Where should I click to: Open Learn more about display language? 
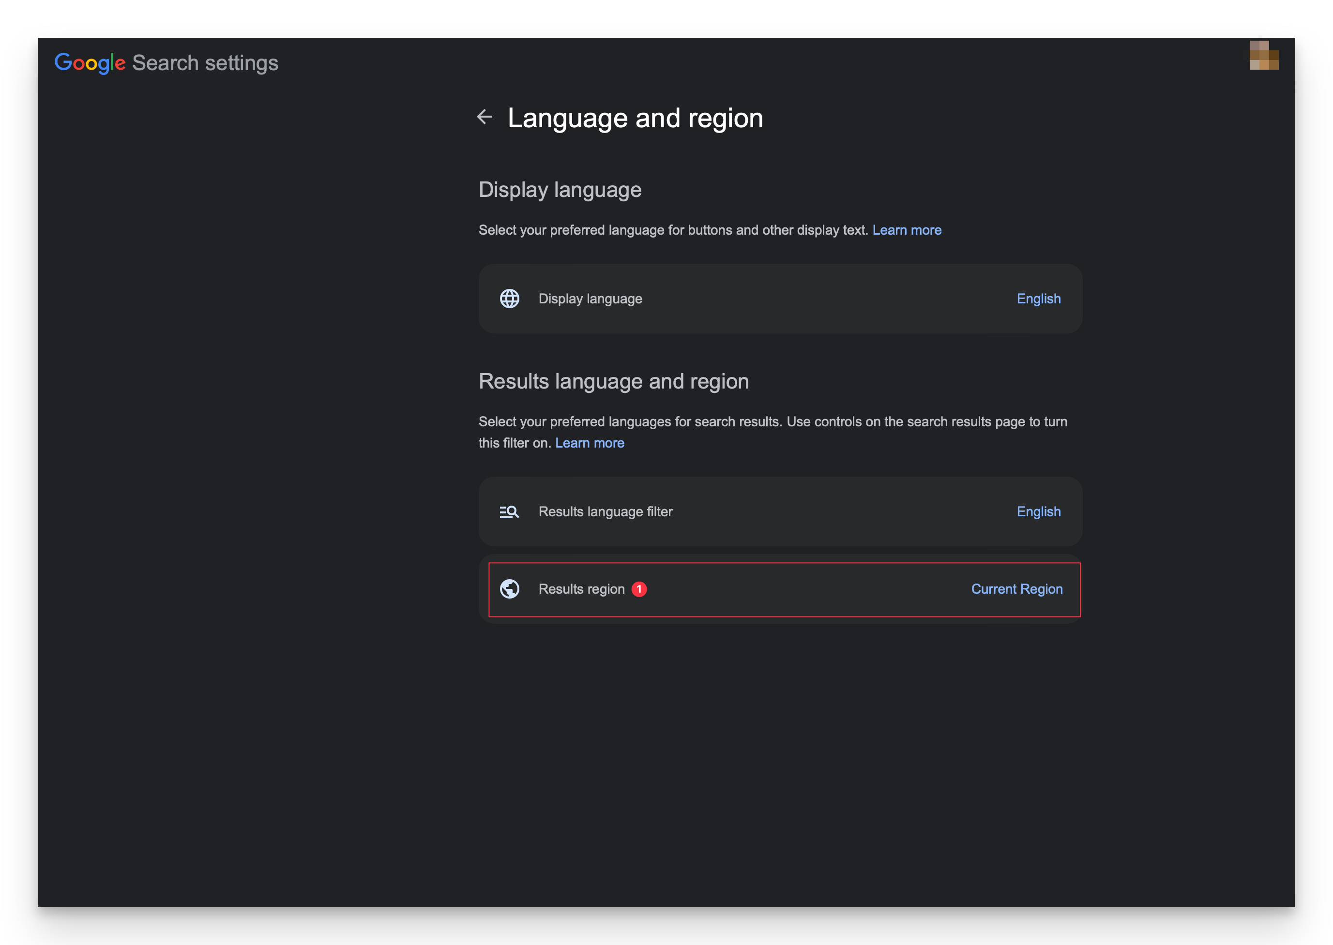point(906,230)
